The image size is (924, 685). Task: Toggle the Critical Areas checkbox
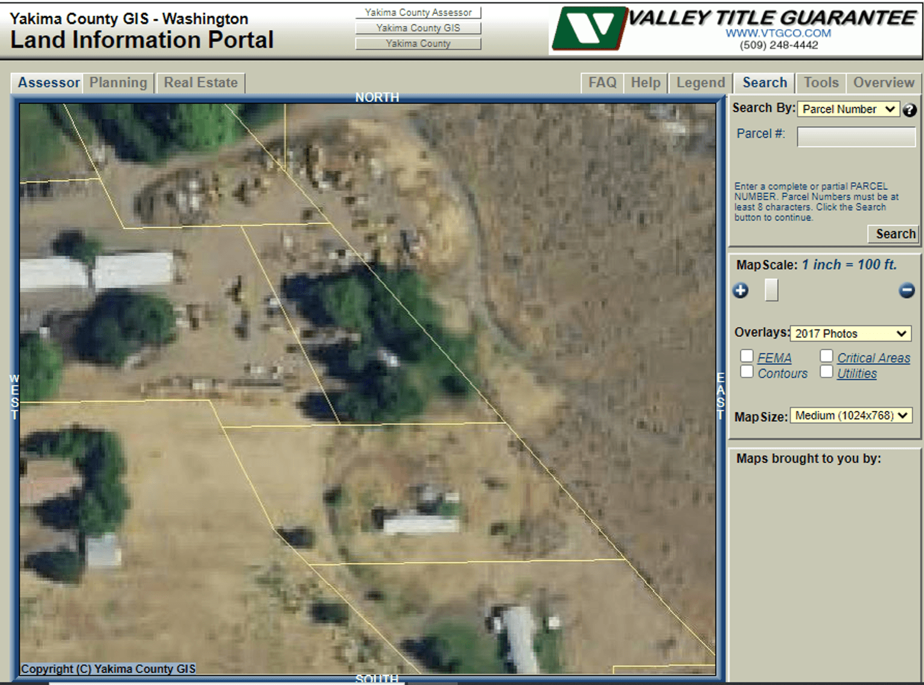tap(826, 356)
